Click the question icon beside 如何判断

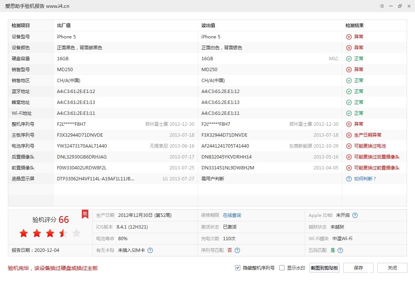[x=349, y=179]
